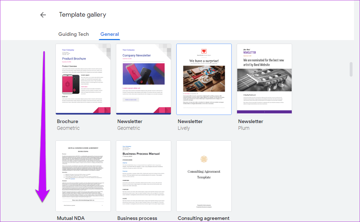Select the General tab

pos(109,34)
